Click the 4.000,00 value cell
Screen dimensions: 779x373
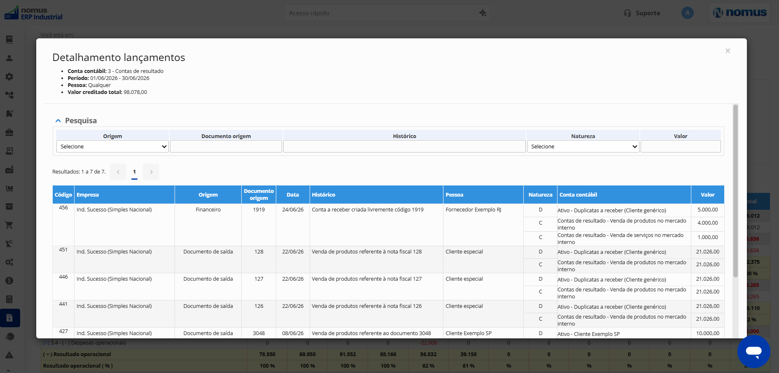pos(708,223)
